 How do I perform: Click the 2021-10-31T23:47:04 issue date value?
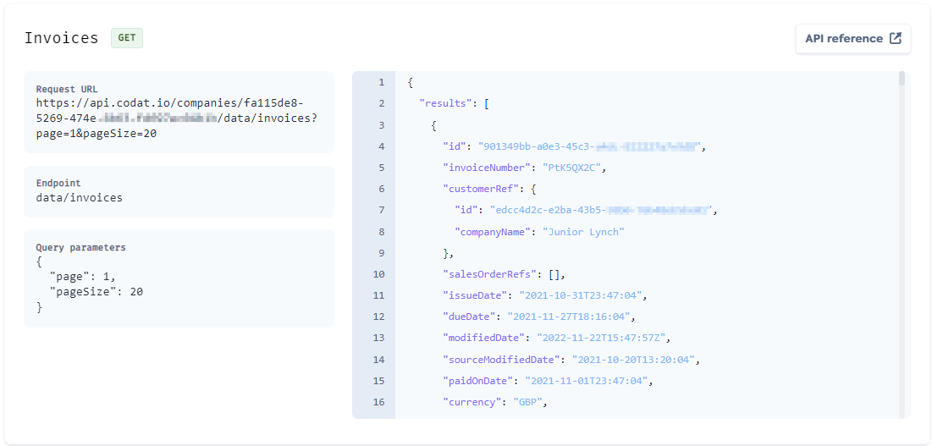[580, 295]
